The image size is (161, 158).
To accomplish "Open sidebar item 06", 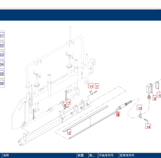I will 2,83.
